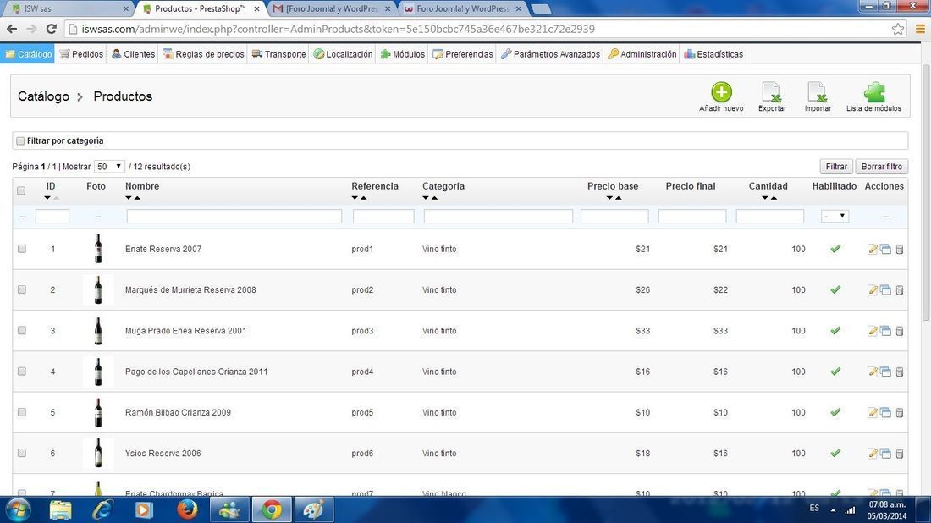
Task: Open Lista de módulos puzzle icon
Action: coord(874,92)
